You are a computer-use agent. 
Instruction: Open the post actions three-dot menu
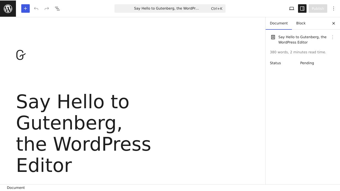pos(333,37)
